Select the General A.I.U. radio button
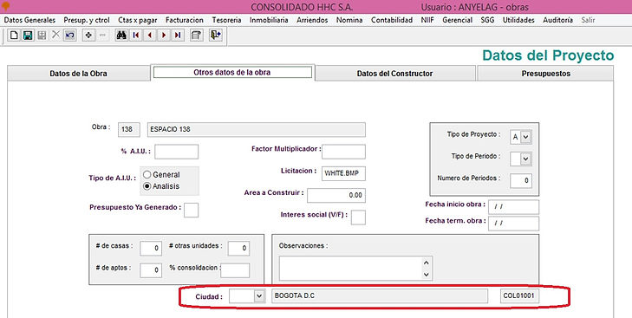632x318 pixels. [147, 174]
